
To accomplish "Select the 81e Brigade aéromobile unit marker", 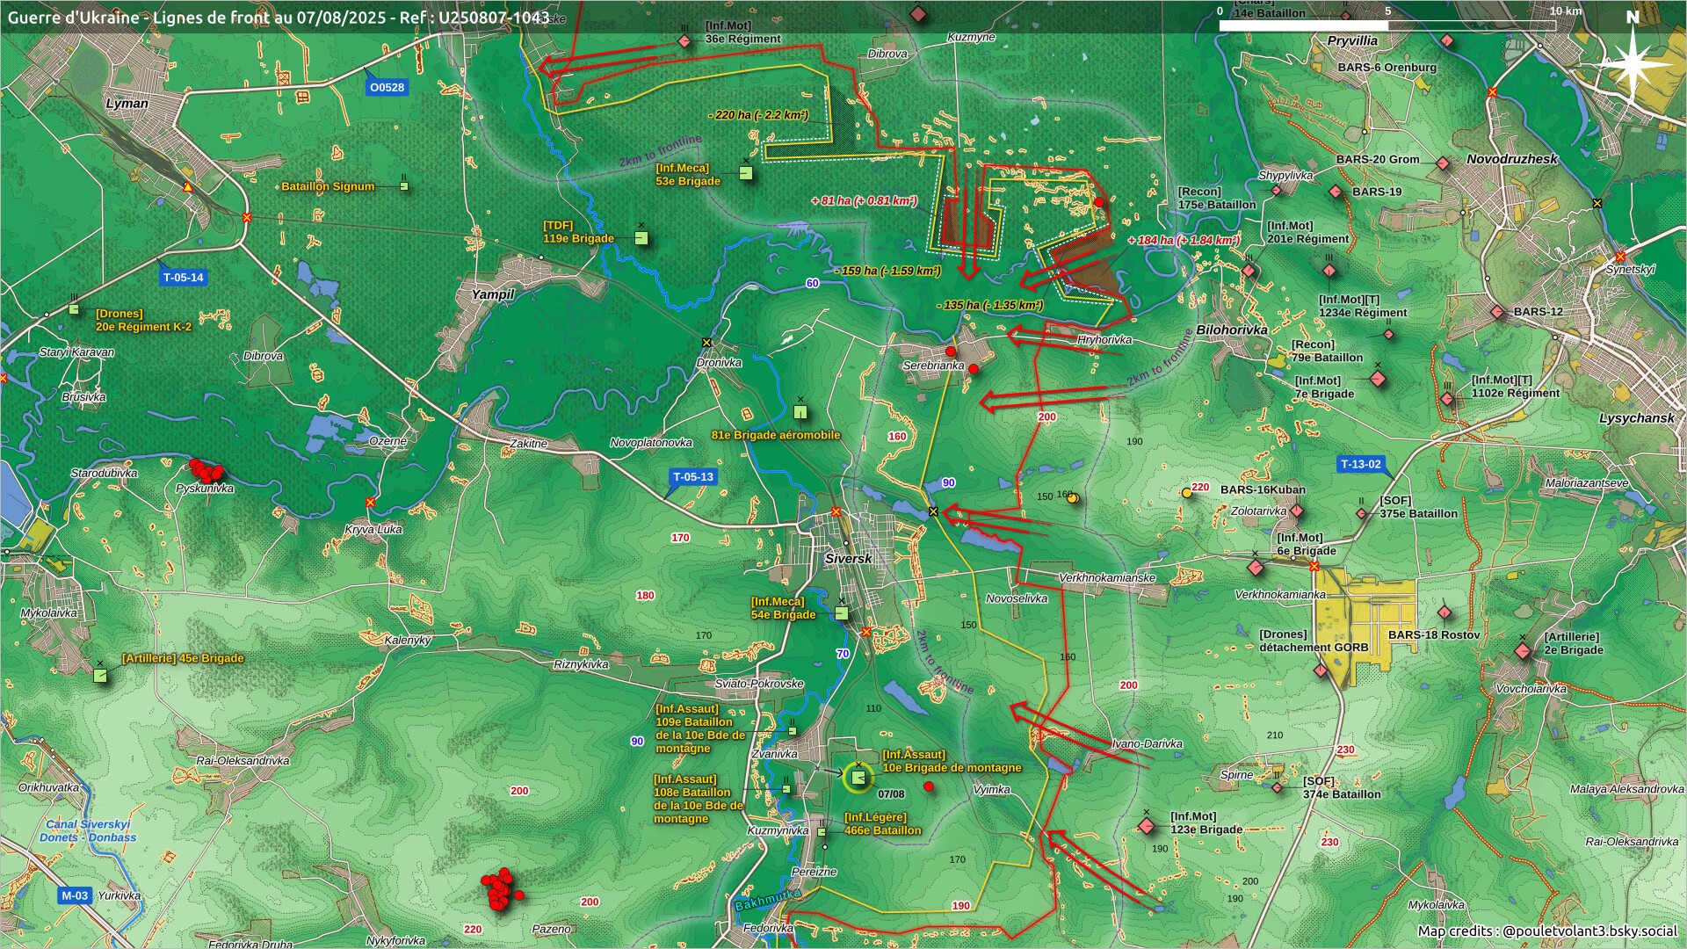I will (800, 411).
